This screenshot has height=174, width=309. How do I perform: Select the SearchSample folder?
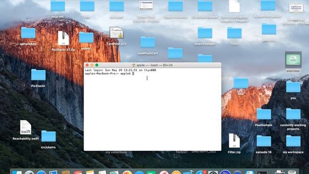click(205, 33)
